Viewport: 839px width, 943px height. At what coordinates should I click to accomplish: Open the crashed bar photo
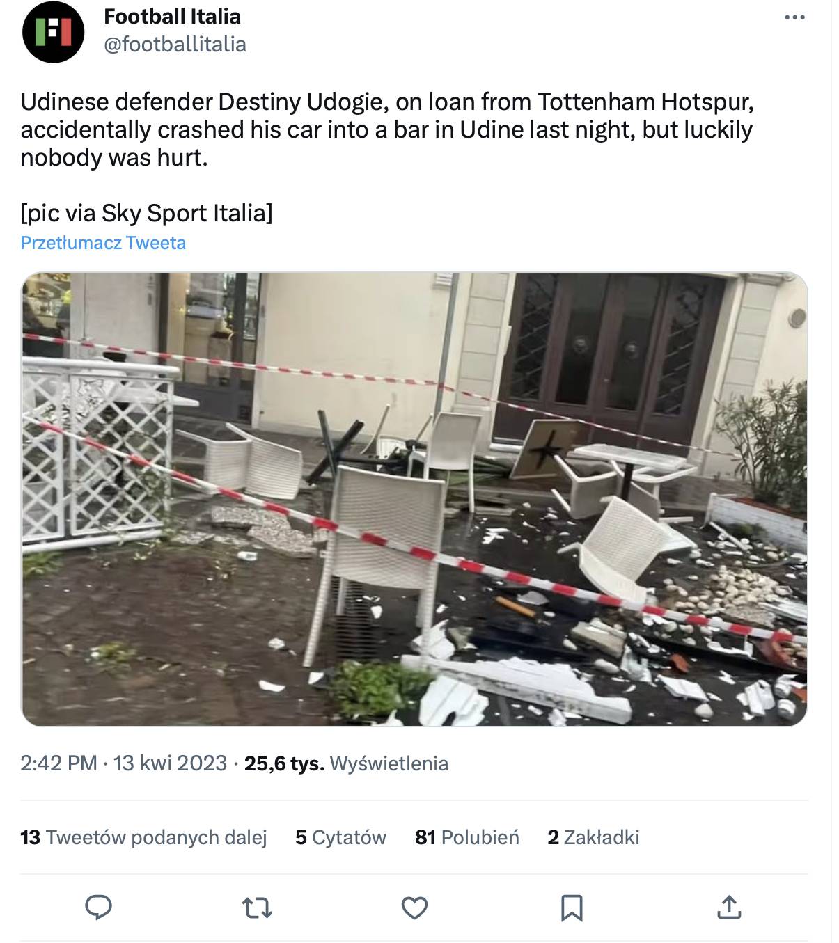coord(414,499)
